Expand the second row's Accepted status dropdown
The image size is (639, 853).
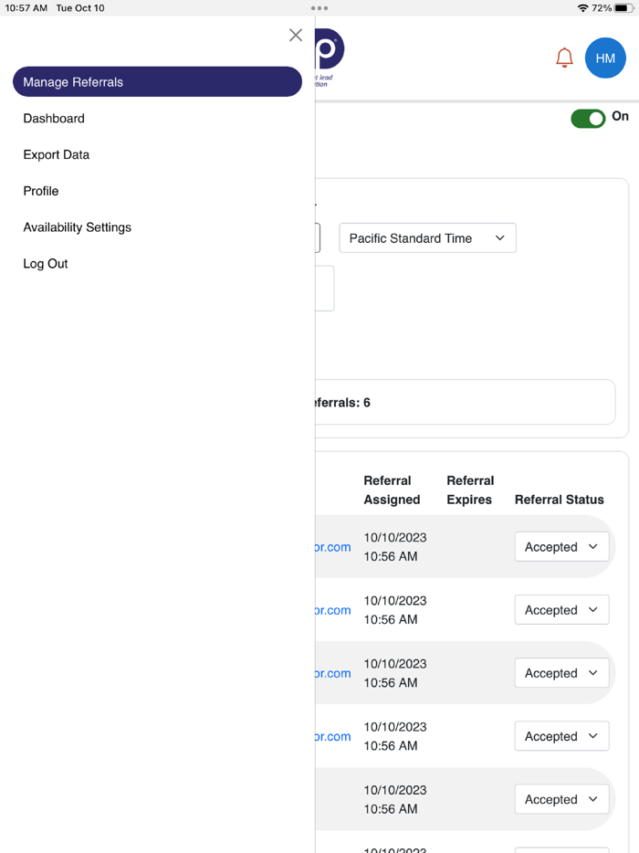click(561, 609)
